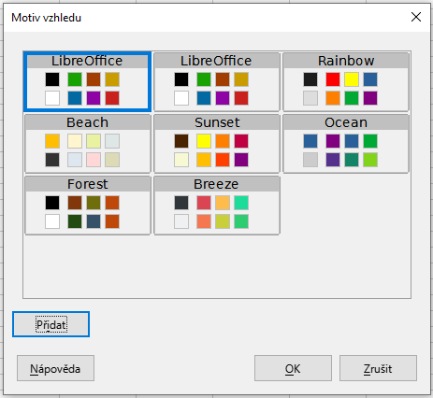
Task: Click the yellow swatch in Rainbow theme
Action: (352, 79)
